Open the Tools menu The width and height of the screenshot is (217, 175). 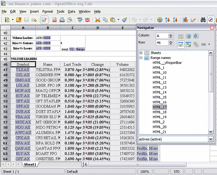coord(60,12)
